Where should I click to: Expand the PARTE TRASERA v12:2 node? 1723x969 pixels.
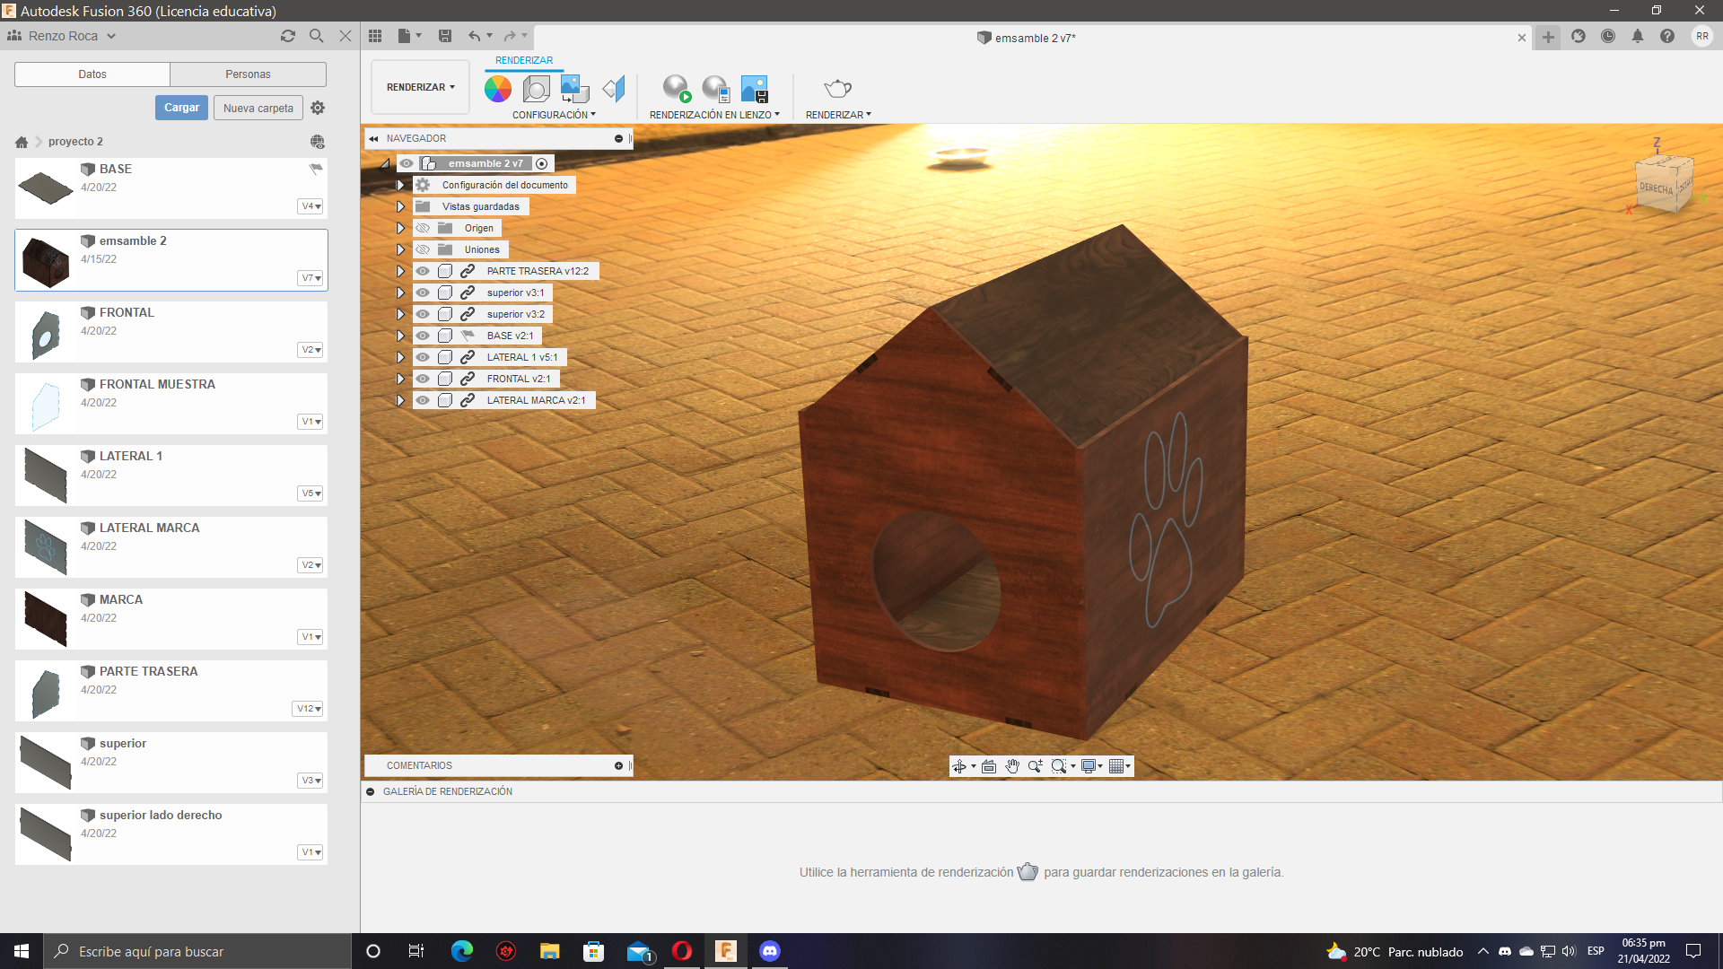(401, 271)
